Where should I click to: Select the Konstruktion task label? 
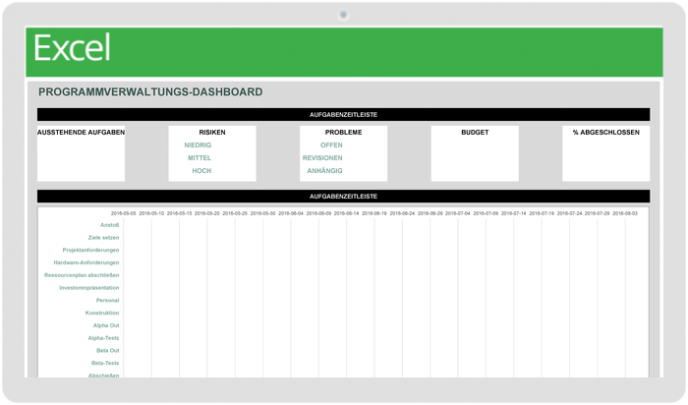102,313
